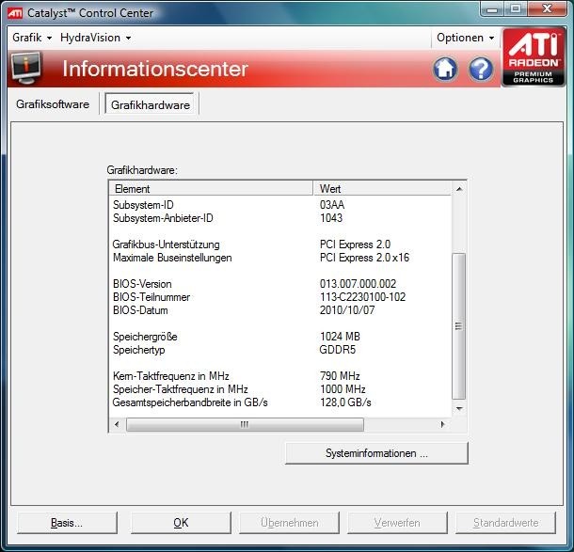Screen dimensions: 574x552
Task: Click the horizontal scrollbar thumb
Action: (x=245, y=424)
